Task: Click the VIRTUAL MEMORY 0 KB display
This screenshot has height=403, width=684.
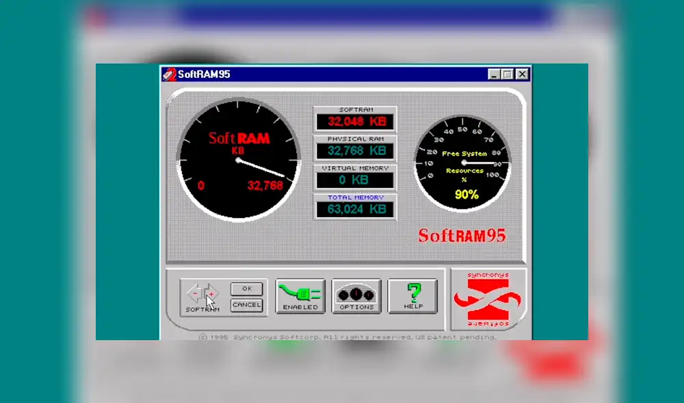Action: (x=354, y=178)
